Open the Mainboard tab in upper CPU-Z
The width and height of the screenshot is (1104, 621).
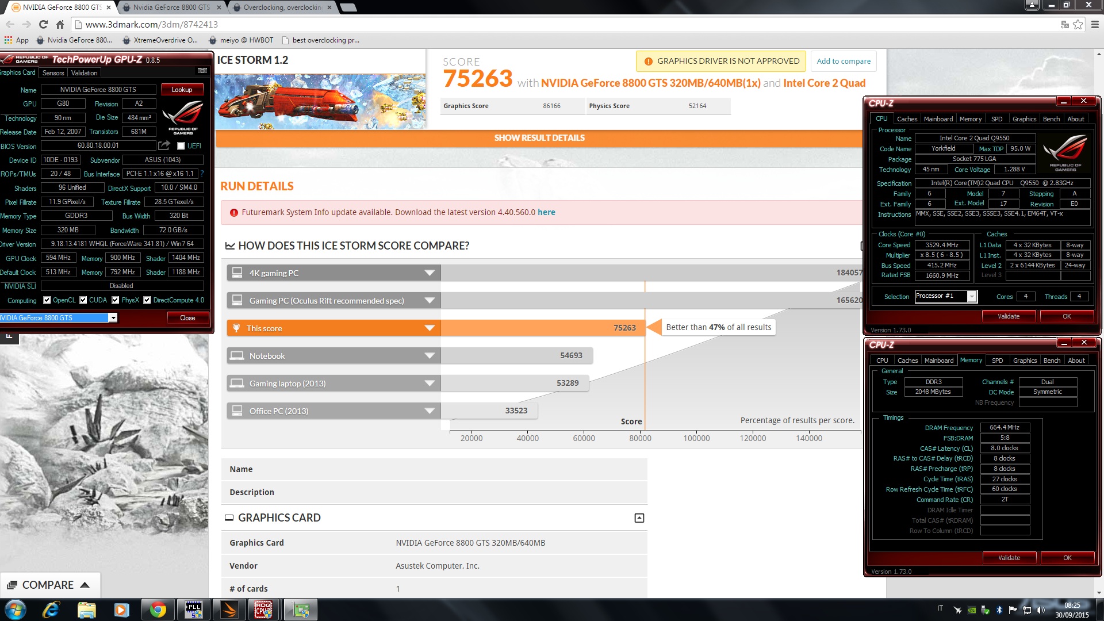(938, 119)
